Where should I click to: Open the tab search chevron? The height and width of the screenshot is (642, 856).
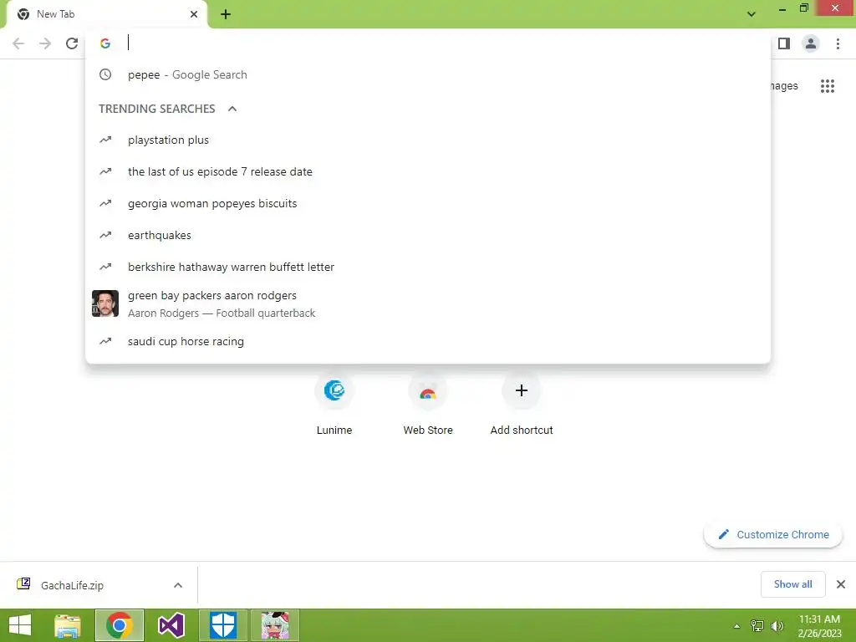752,14
